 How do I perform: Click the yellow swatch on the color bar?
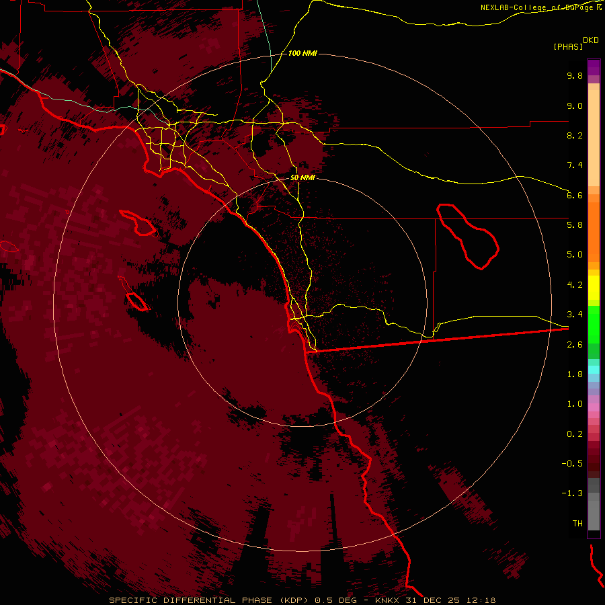pos(594,288)
